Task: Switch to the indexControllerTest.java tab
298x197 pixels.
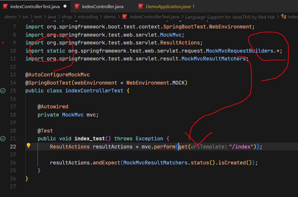Action: tap(35, 6)
